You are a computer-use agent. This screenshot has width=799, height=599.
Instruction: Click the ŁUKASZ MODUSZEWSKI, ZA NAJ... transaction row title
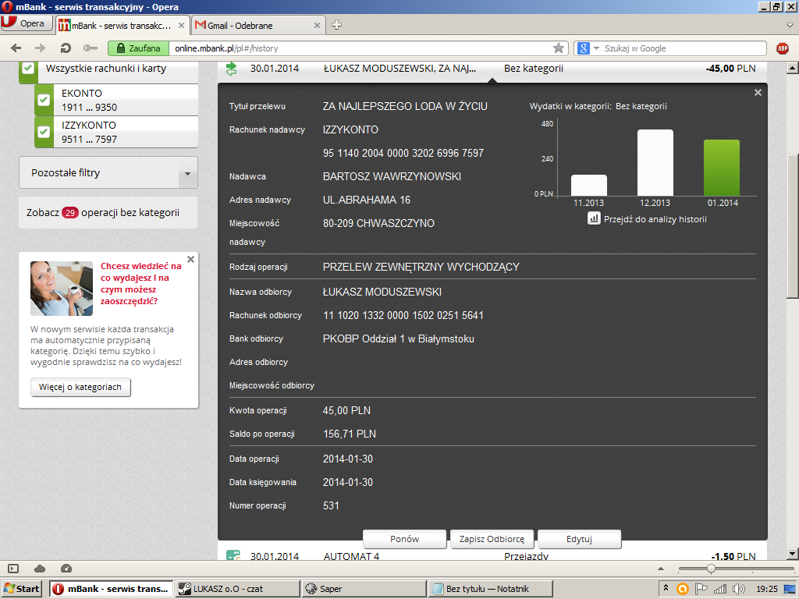point(399,69)
